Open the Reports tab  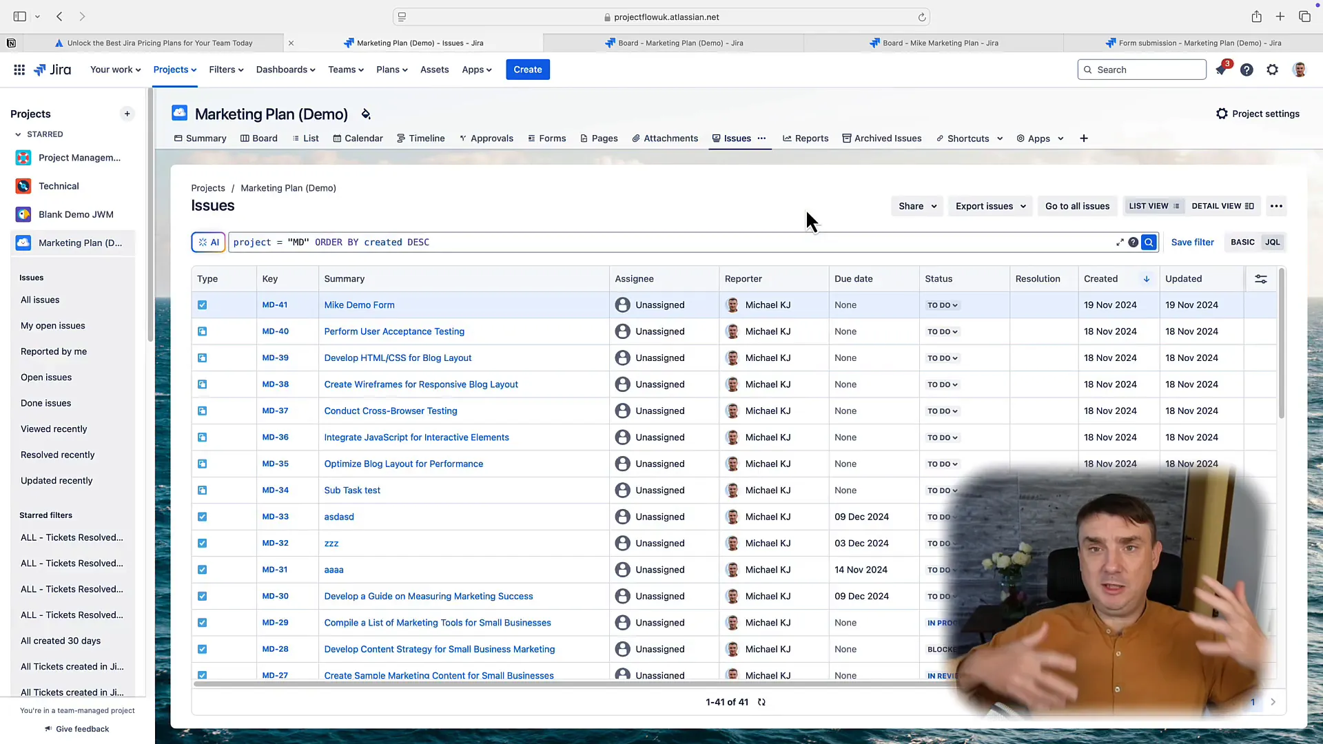pos(806,138)
